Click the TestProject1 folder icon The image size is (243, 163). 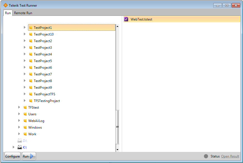click(31, 27)
